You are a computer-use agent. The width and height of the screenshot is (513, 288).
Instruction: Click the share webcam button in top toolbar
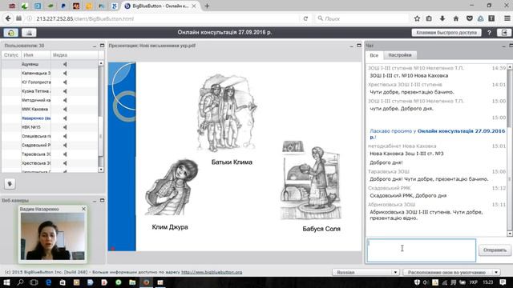click(29, 33)
